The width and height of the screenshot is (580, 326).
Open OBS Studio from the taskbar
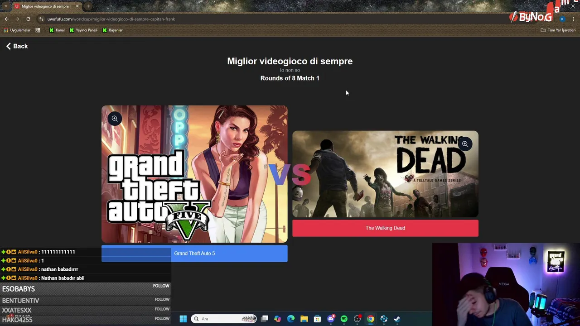[x=357, y=319]
